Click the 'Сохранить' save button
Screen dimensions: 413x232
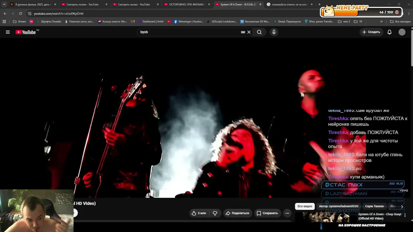(x=267, y=213)
